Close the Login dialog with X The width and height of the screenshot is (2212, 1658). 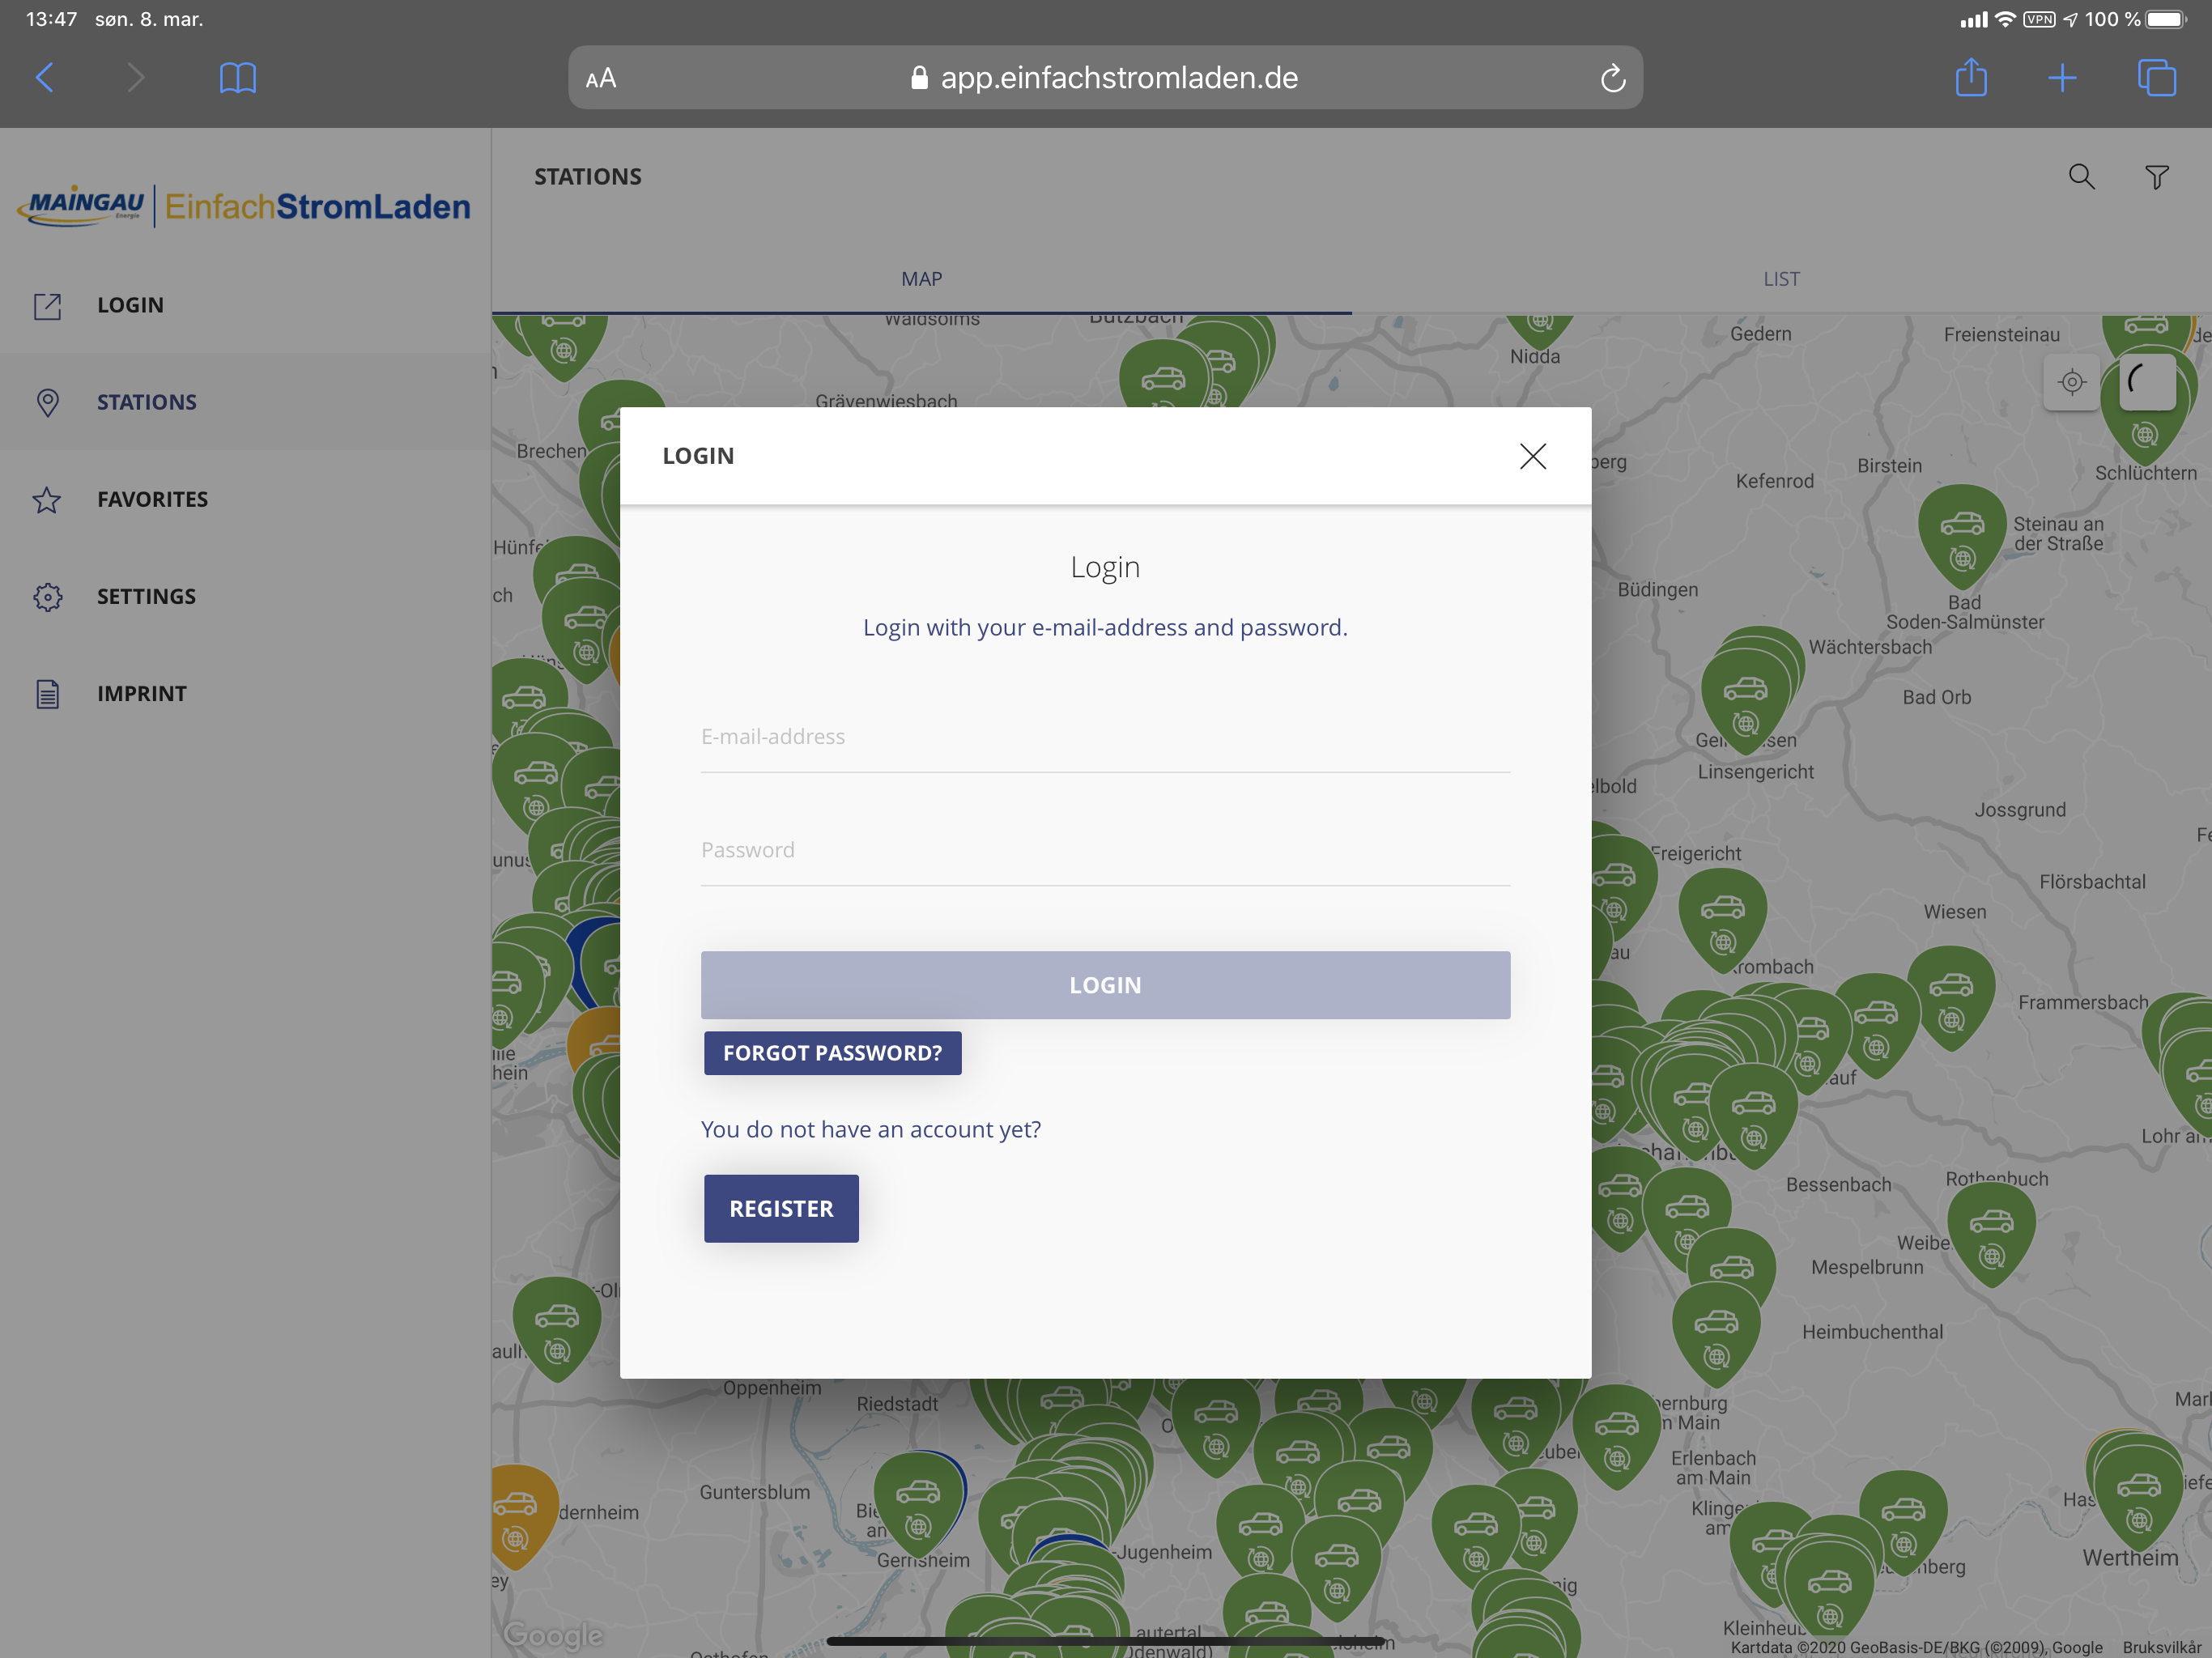(x=1532, y=456)
